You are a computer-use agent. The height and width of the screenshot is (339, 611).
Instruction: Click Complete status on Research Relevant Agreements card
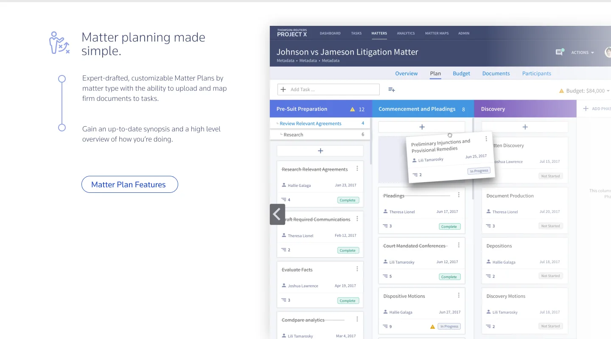pyautogui.click(x=348, y=200)
